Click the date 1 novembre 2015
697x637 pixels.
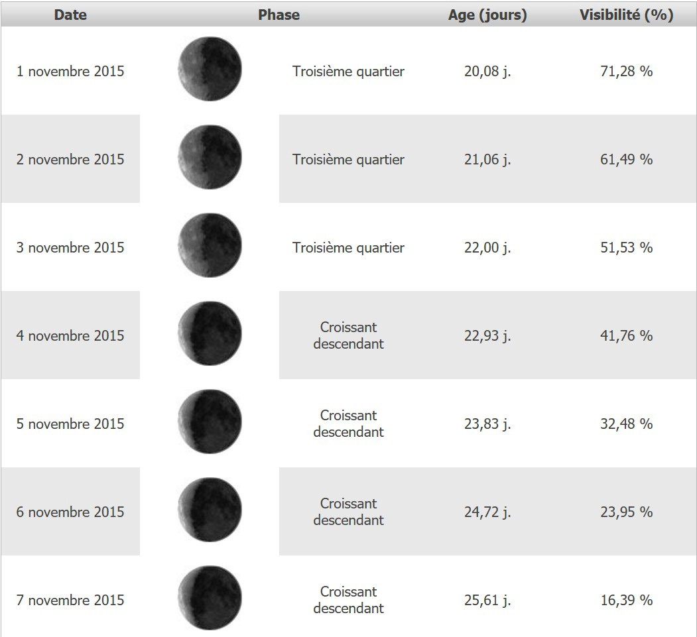pos(70,72)
